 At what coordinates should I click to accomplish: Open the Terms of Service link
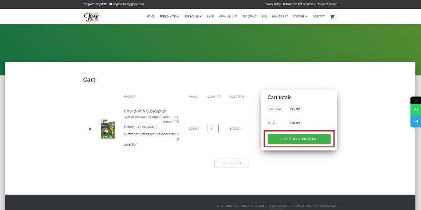click(x=327, y=4)
